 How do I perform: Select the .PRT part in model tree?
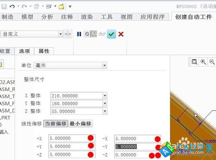tap(5, 118)
